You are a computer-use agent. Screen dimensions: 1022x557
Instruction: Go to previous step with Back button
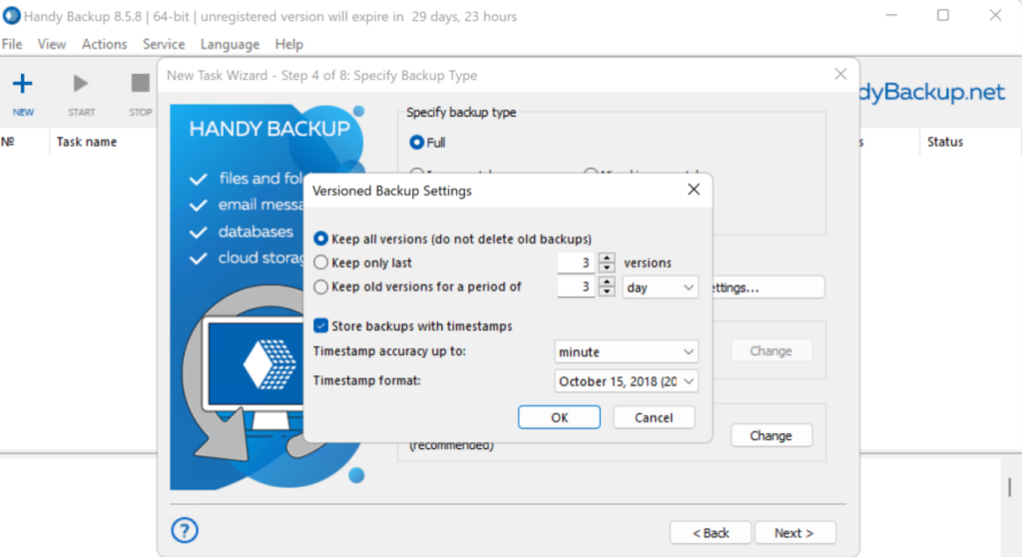(x=711, y=533)
